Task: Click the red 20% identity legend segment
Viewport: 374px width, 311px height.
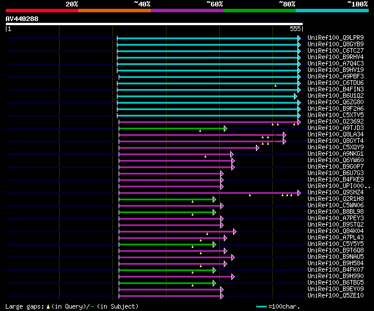Action: (x=42, y=11)
